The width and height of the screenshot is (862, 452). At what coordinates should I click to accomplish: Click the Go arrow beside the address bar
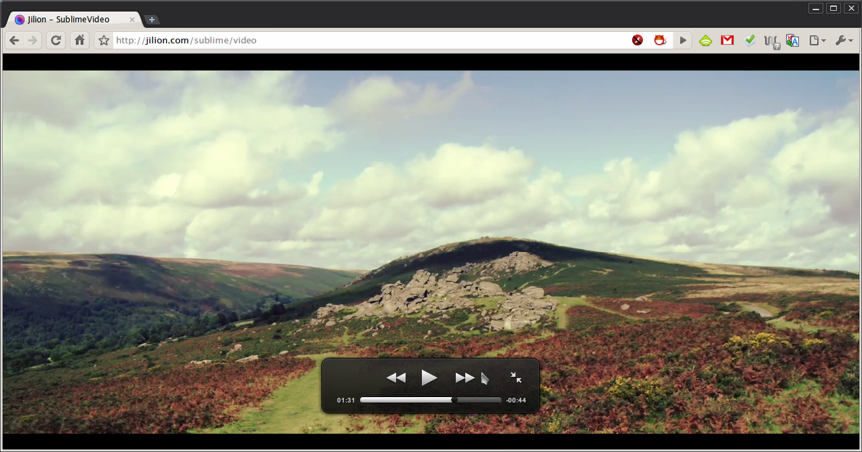pyautogui.click(x=683, y=41)
